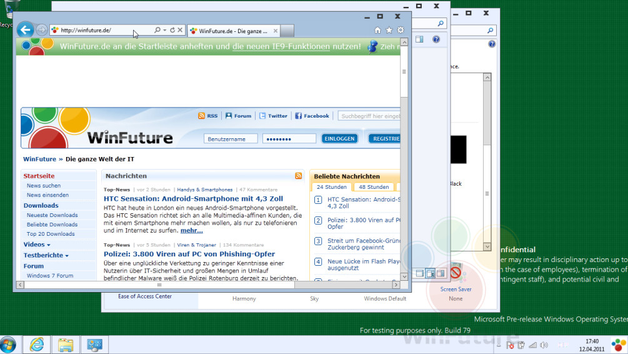628x354 pixels.
Task: Open the Windows Start button
Action: point(8,345)
